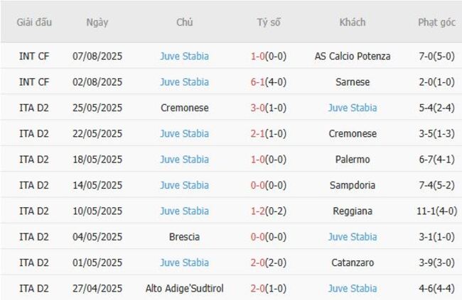Select the 22/05/2025 date cell
The width and height of the screenshot is (462, 300).
97,133
